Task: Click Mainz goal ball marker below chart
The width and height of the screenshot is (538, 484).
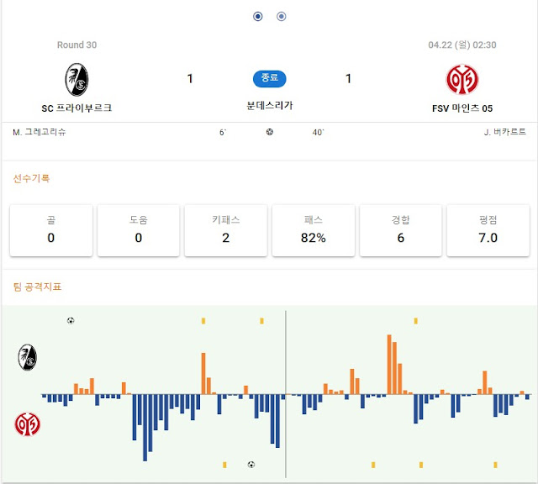Action: pos(251,465)
